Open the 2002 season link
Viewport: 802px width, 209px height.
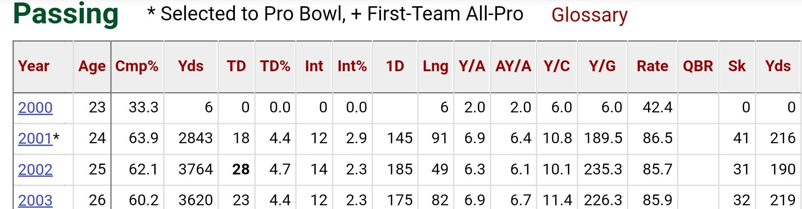coord(35,169)
